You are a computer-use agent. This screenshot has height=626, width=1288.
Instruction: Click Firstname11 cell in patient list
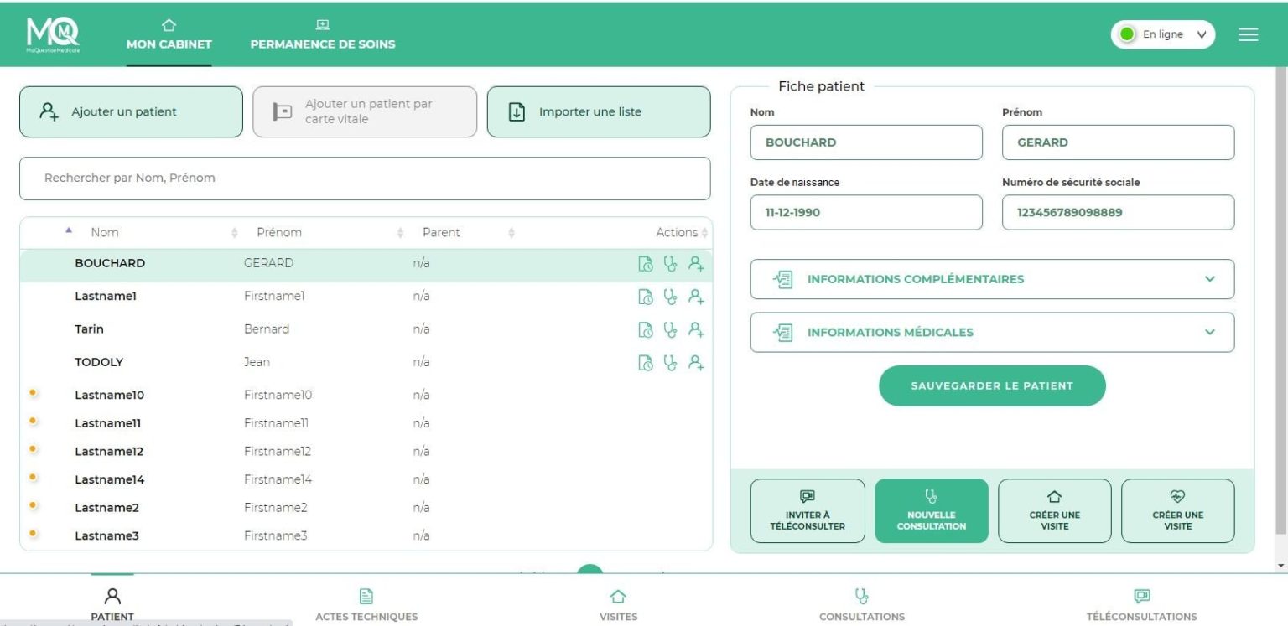click(x=277, y=423)
